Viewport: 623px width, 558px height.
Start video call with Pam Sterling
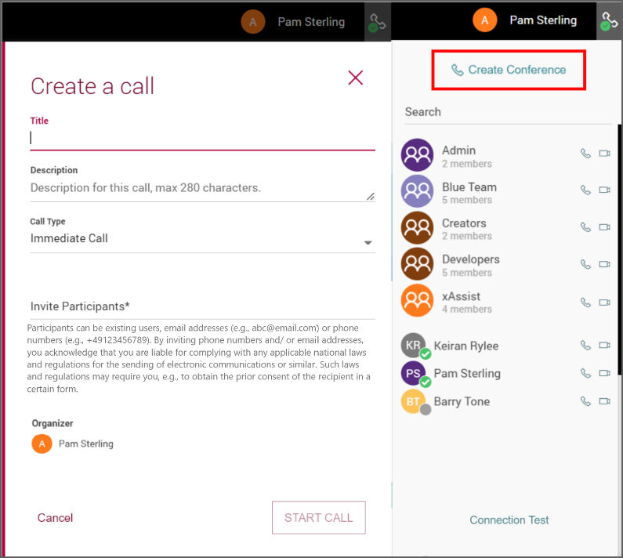tap(604, 373)
